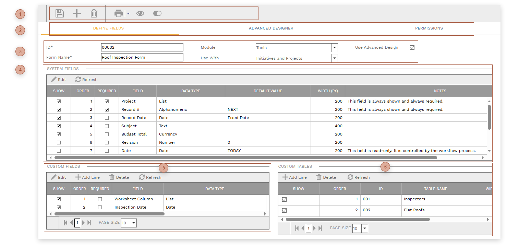Viewport: 507px width, 247px height.
Task: Click the Delete (trash) icon in the toolbar
Action: pyautogui.click(x=94, y=13)
